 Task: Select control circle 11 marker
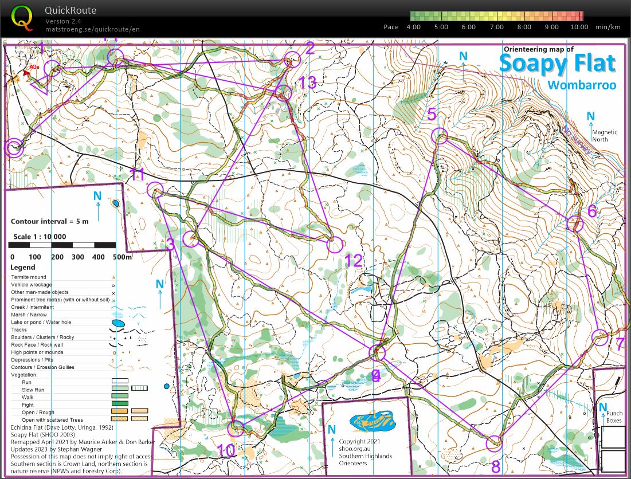155,190
